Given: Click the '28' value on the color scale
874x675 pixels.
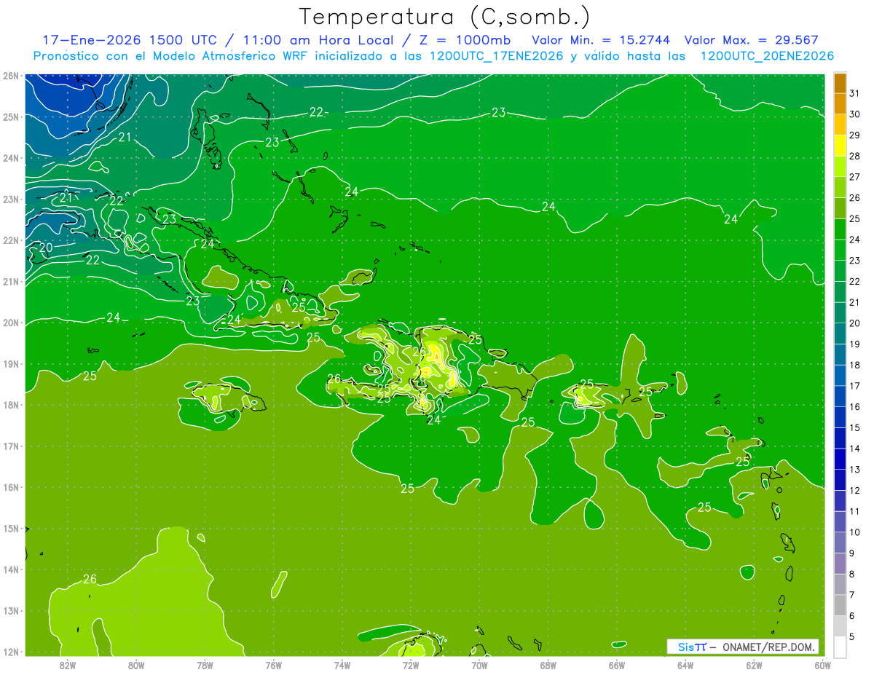Looking at the screenshot, I should [855, 156].
